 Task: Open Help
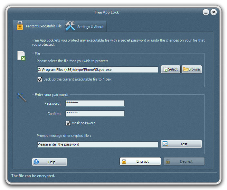(x=50, y=162)
